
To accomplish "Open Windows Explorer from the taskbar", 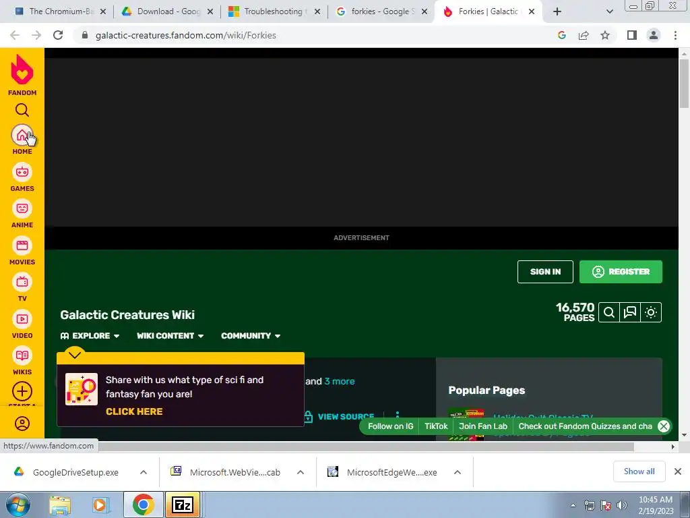I will (60, 505).
